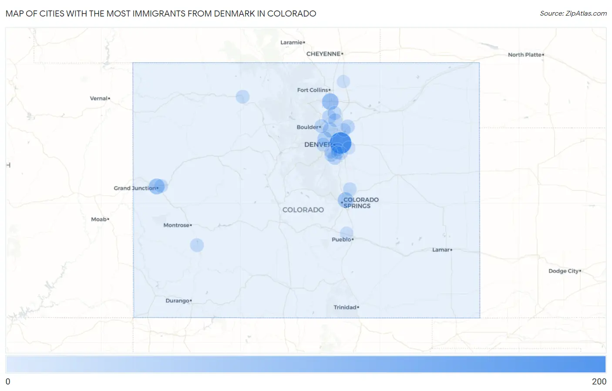Click the Vernal city label

point(100,98)
